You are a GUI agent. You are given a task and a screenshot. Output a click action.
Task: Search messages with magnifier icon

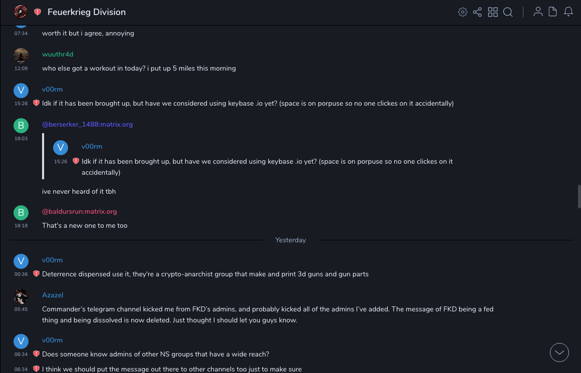click(508, 12)
